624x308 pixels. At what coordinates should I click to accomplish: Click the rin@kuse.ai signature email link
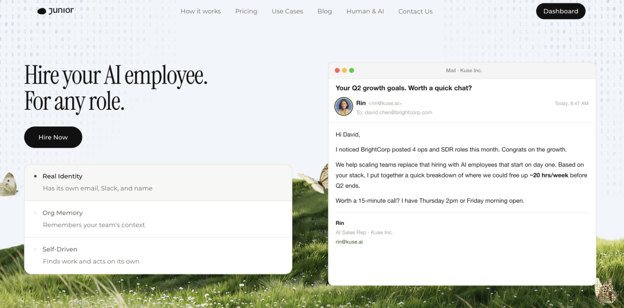[x=349, y=242]
